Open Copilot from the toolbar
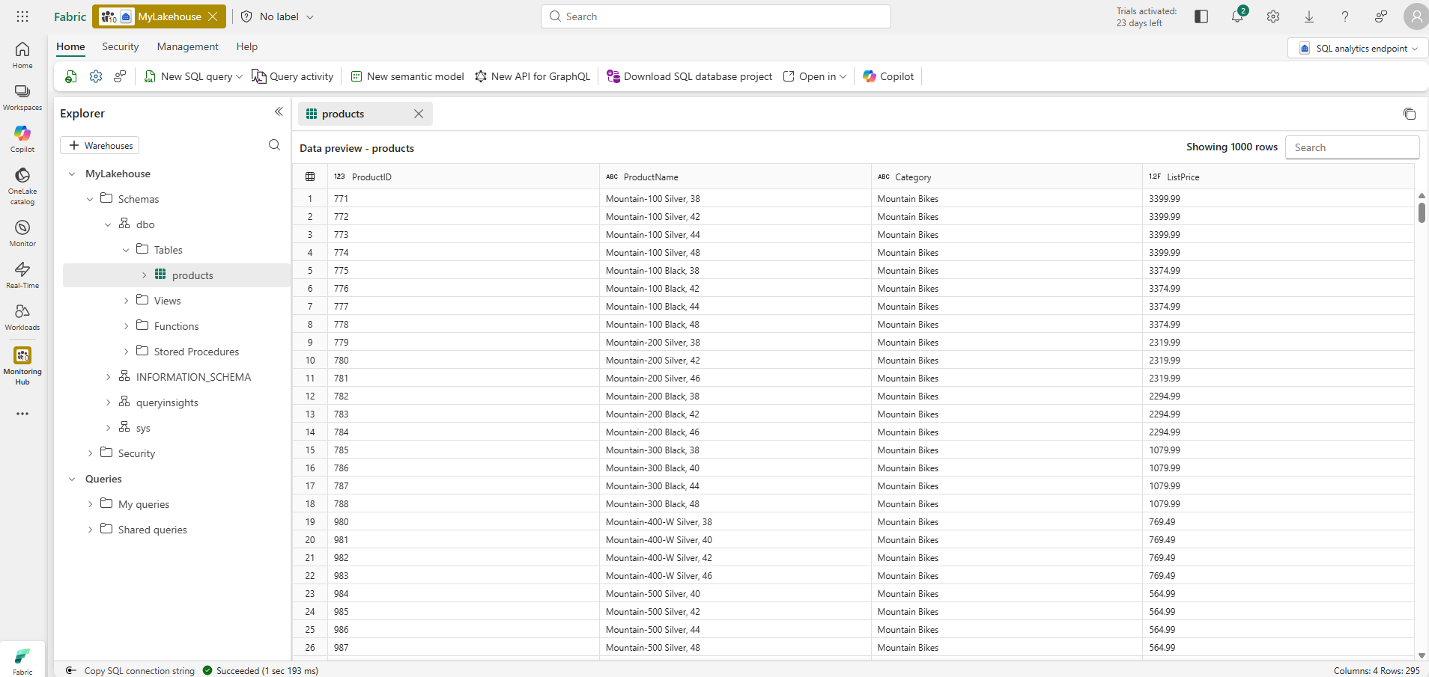 888,76
